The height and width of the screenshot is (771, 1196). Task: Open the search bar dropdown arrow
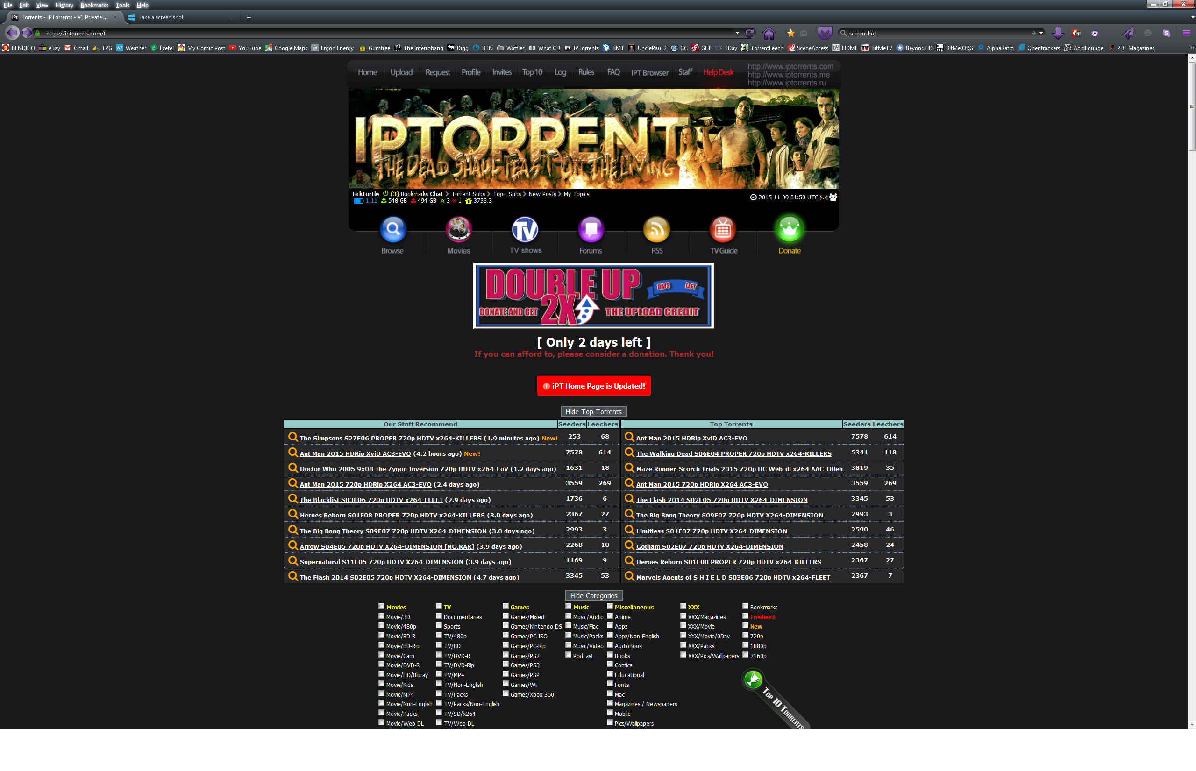point(1041,33)
